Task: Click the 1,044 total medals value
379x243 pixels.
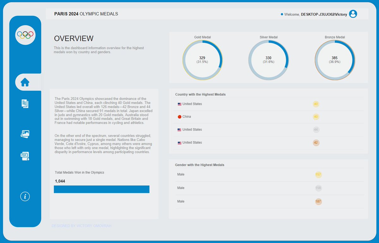Action: pos(60,181)
